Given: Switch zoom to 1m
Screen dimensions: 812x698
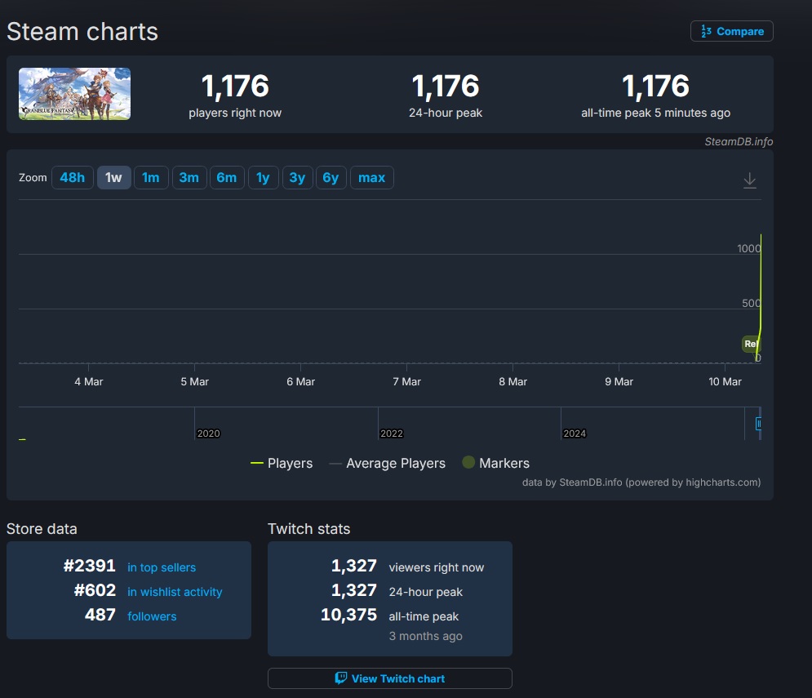Looking at the screenshot, I should pyautogui.click(x=151, y=178).
